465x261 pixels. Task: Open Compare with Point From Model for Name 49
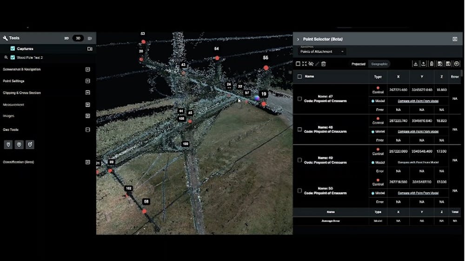[418, 163]
